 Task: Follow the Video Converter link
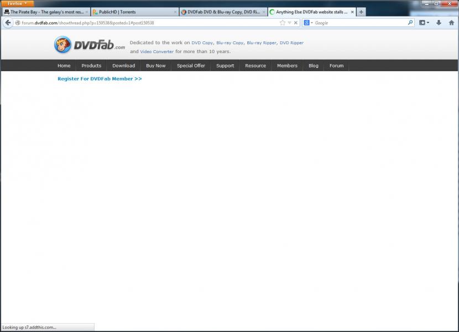click(x=157, y=51)
